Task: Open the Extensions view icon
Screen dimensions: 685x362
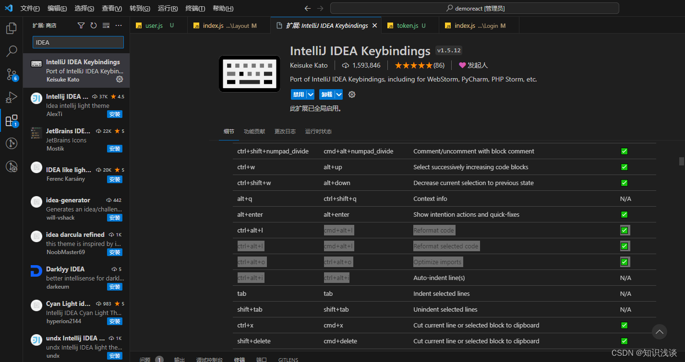Action: click(12, 120)
